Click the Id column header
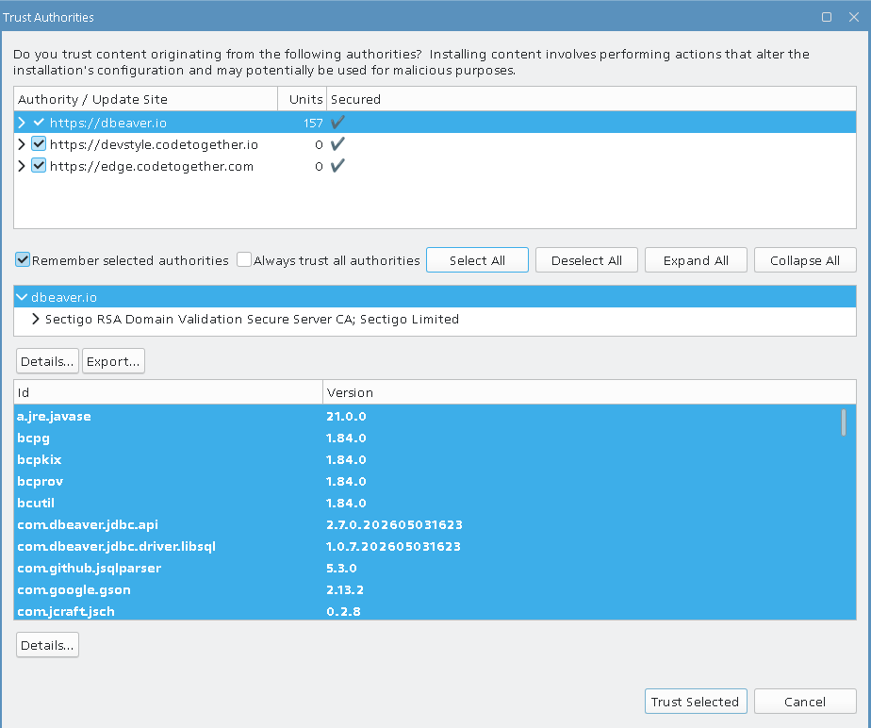The height and width of the screenshot is (728, 871). 169,392
